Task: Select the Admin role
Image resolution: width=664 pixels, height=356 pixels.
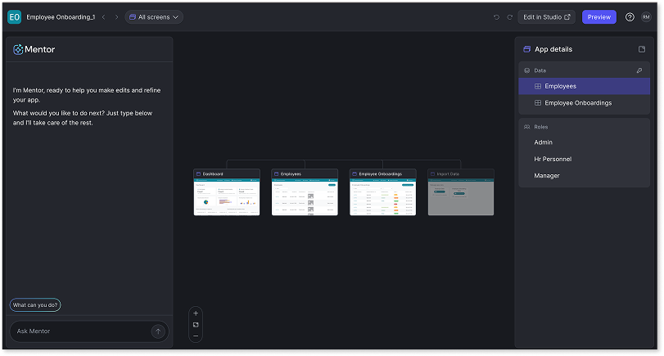Action: 543,142
